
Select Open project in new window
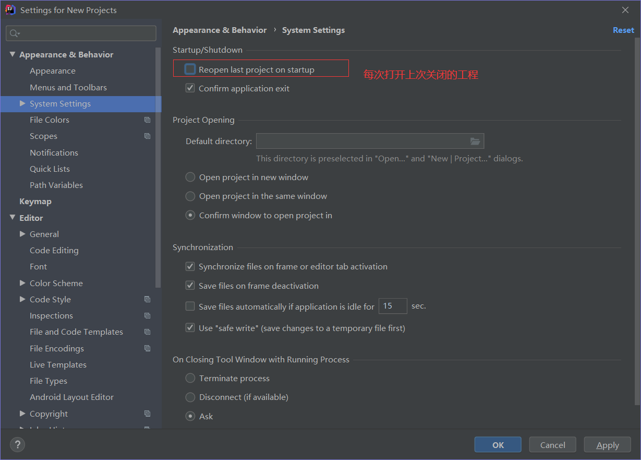(190, 177)
